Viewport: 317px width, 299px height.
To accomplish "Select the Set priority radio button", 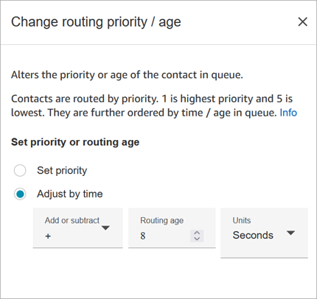I will 20,170.
